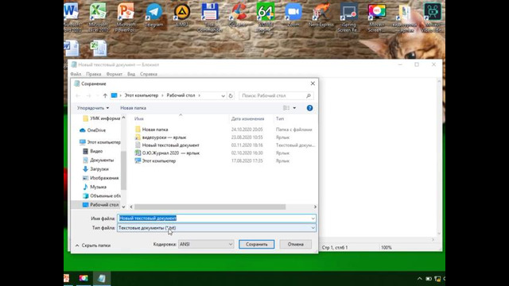This screenshot has height=286, width=509.
Task: Refresh the folder view in the save dialog
Action: (231, 95)
